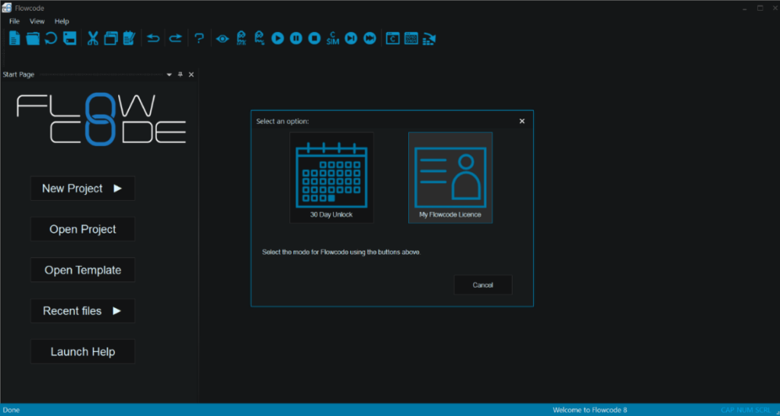Viewport: 780px width, 416px height.
Task: Click the question mark help icon
Action: coord(199,38)
